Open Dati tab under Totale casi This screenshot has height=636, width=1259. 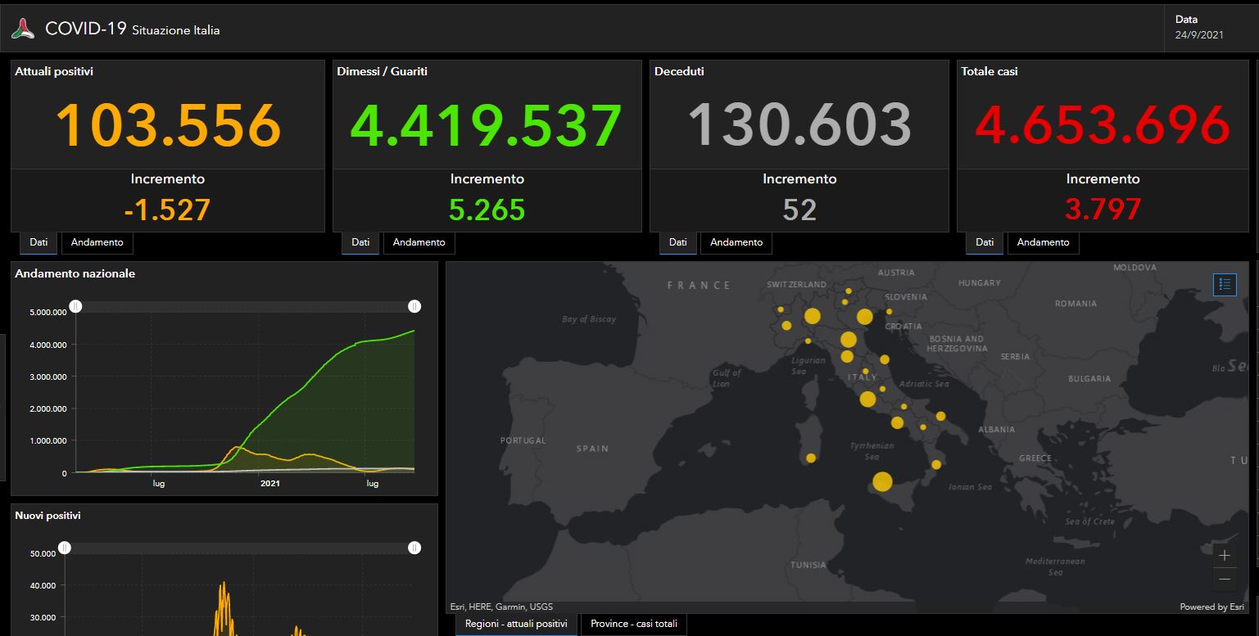pyautogui.click(x=985, y=242)
